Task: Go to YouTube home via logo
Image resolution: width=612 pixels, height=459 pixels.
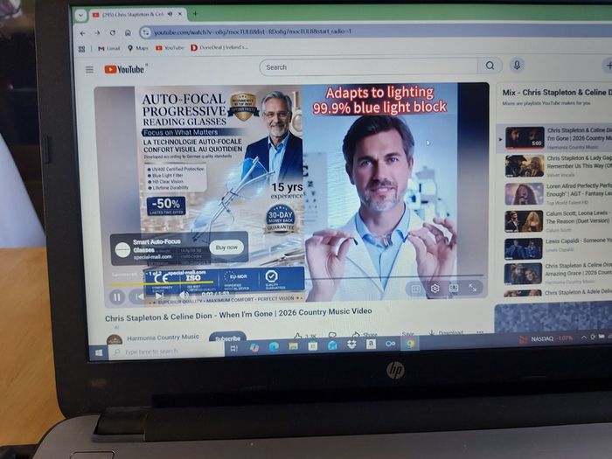Action: click(x=124, y=69)
